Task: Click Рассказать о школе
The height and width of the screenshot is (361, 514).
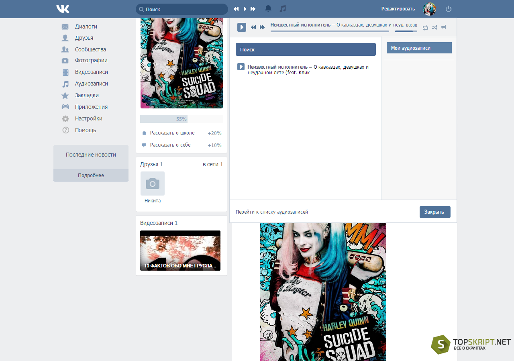Action: click(x=172, y=133)
